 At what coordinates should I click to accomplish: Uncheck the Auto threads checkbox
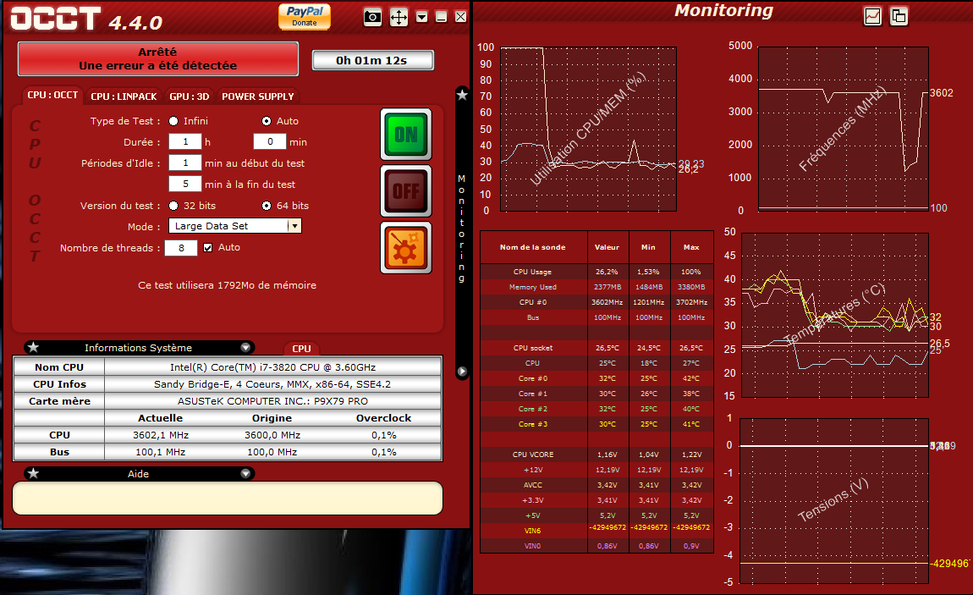pyautogui.click(x=207, y=248)
